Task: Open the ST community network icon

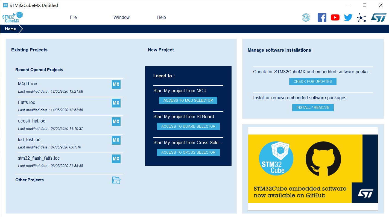Action: (361, 17)
